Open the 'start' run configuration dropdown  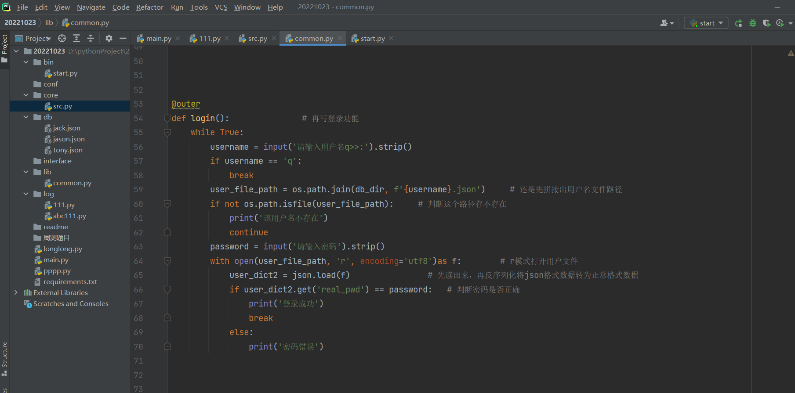click(706, 23)
